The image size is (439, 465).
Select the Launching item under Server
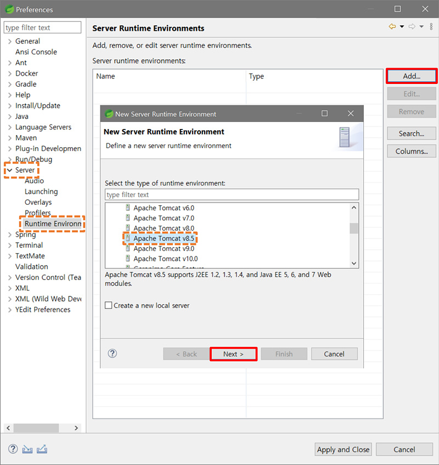[x=41, y=192]
